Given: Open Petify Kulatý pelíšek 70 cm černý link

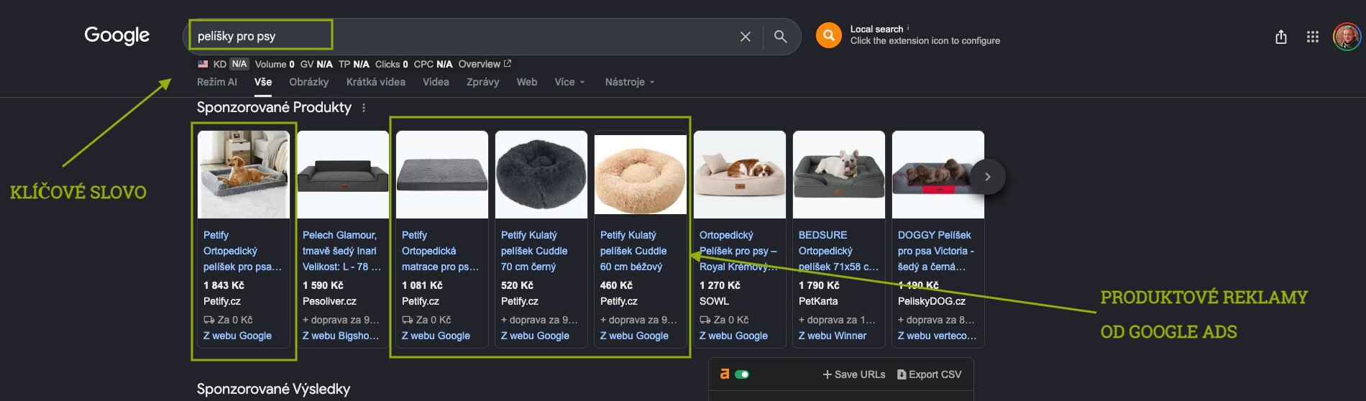Looking at the screenshot, I should (534, 251).
